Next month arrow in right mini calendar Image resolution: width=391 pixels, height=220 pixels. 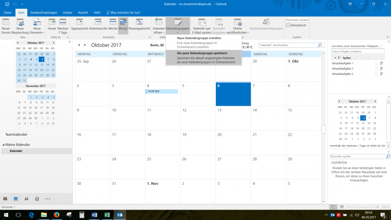click(375, 101)
